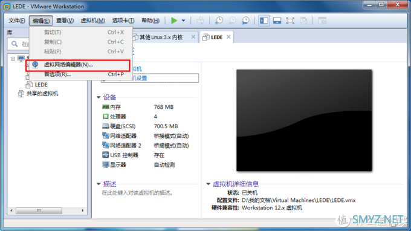Open the 帮助(H) menu
This screenshot has height=231, width=411.
(150, 21)
